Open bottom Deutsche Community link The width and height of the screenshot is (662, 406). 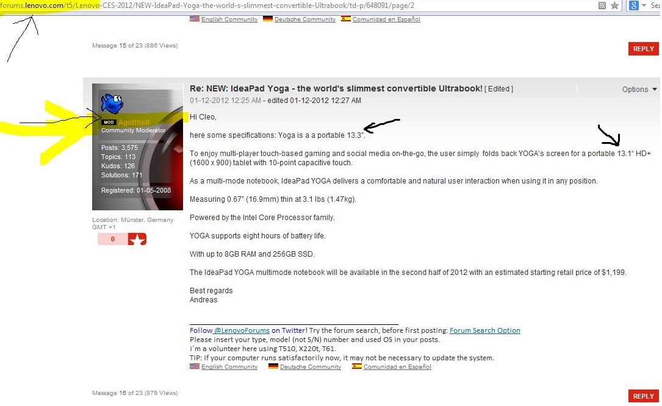[311, 367]
